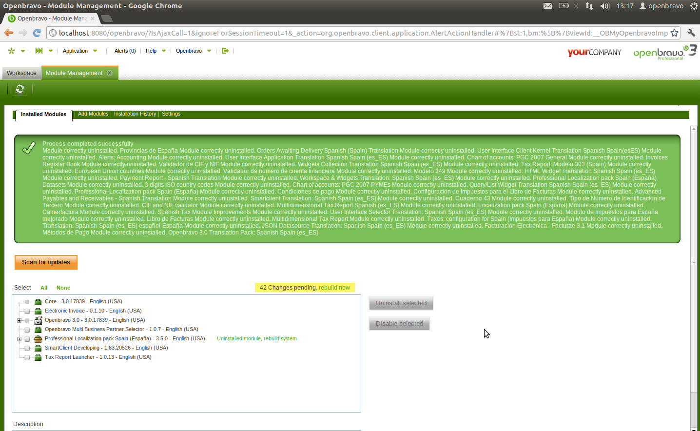
Task: Click the Openbravo favicon on browser tab
Action: 12,19
